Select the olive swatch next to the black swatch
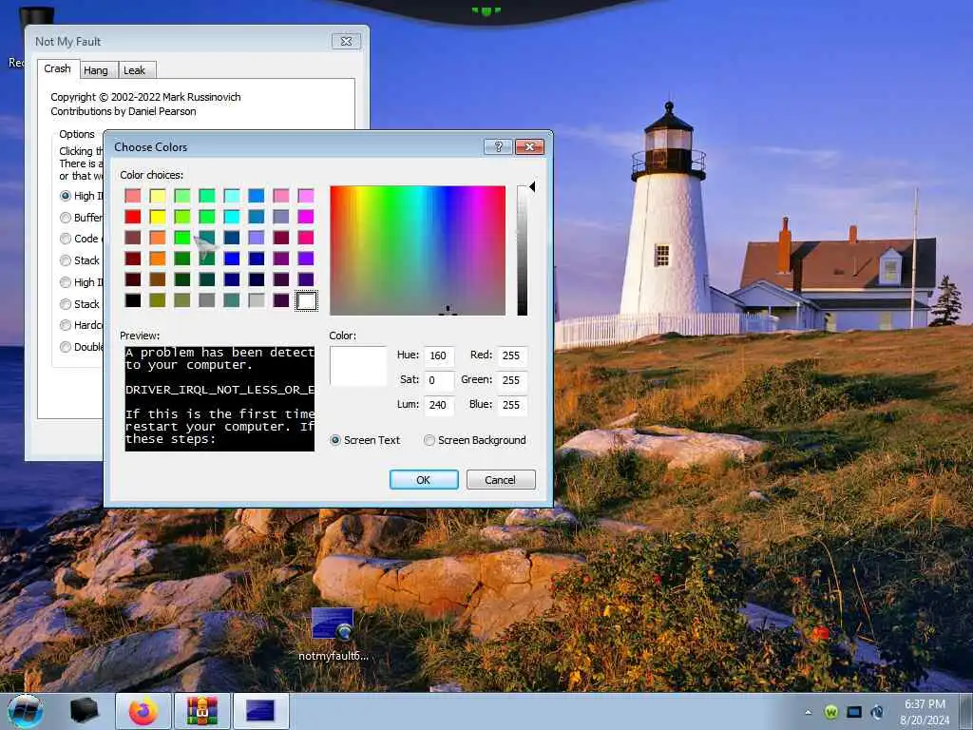Image resolution: width=973 pixels, height=730 pixels. 158,300
